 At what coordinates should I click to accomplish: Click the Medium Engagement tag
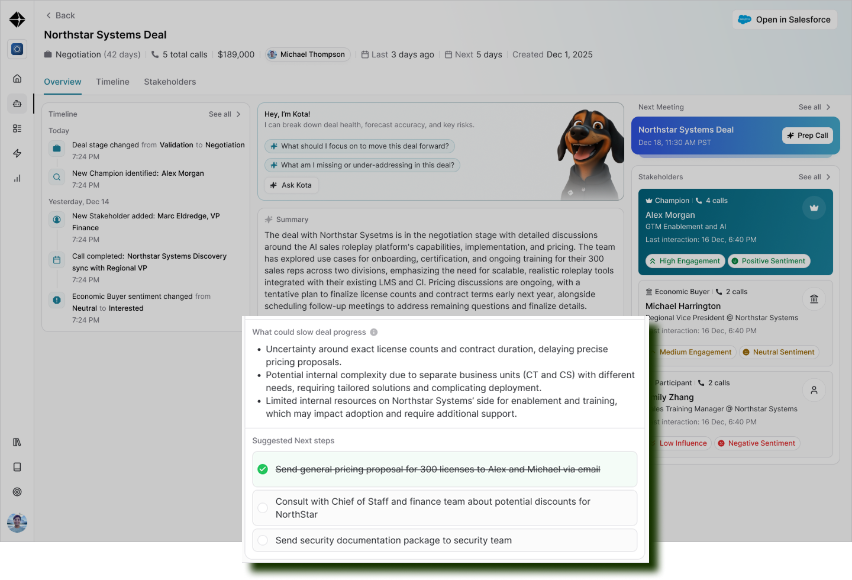click(692, 352)
